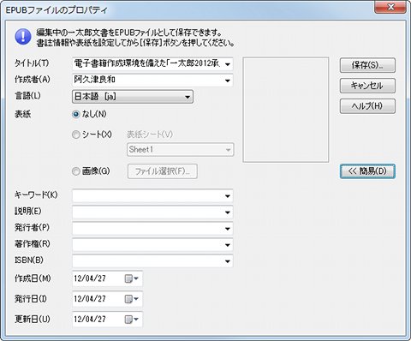Expand the ISBN(B) dropdown arrow
The image size is (411, 341).
(228, 261)
